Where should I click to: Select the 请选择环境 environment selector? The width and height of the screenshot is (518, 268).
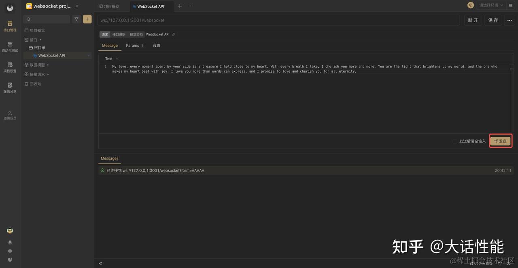click(490, 5)
